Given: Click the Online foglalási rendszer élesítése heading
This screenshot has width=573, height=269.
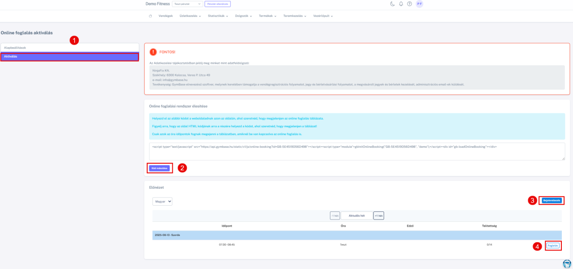Looking at the screenshot, I should pyautogui.click(x=178, y=106).
